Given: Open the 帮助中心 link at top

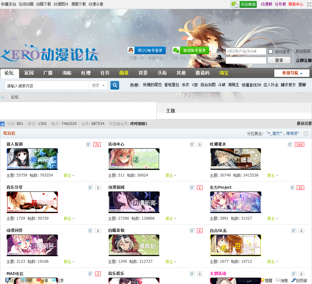Looking at the screenshot, I should 296,4.
